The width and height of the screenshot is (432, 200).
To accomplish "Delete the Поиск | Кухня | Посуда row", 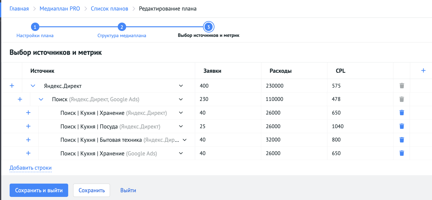I will [402, 126].
